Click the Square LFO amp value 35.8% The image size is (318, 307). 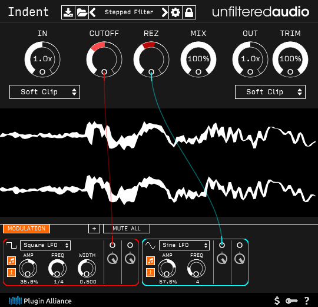29,282
